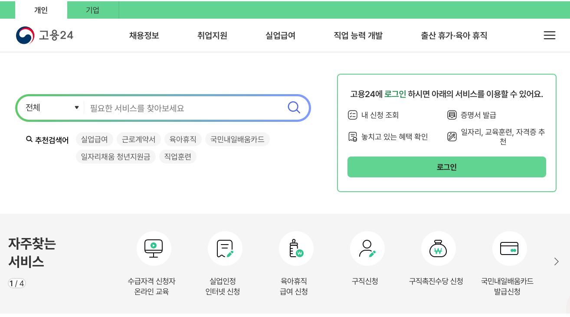The image size is (570, 317).
Task: Open the 취업지원 menu
Action: tap(212, 36)
